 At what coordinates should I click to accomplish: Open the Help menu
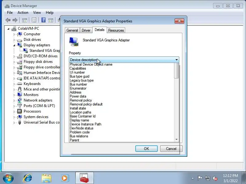[50, 13]
